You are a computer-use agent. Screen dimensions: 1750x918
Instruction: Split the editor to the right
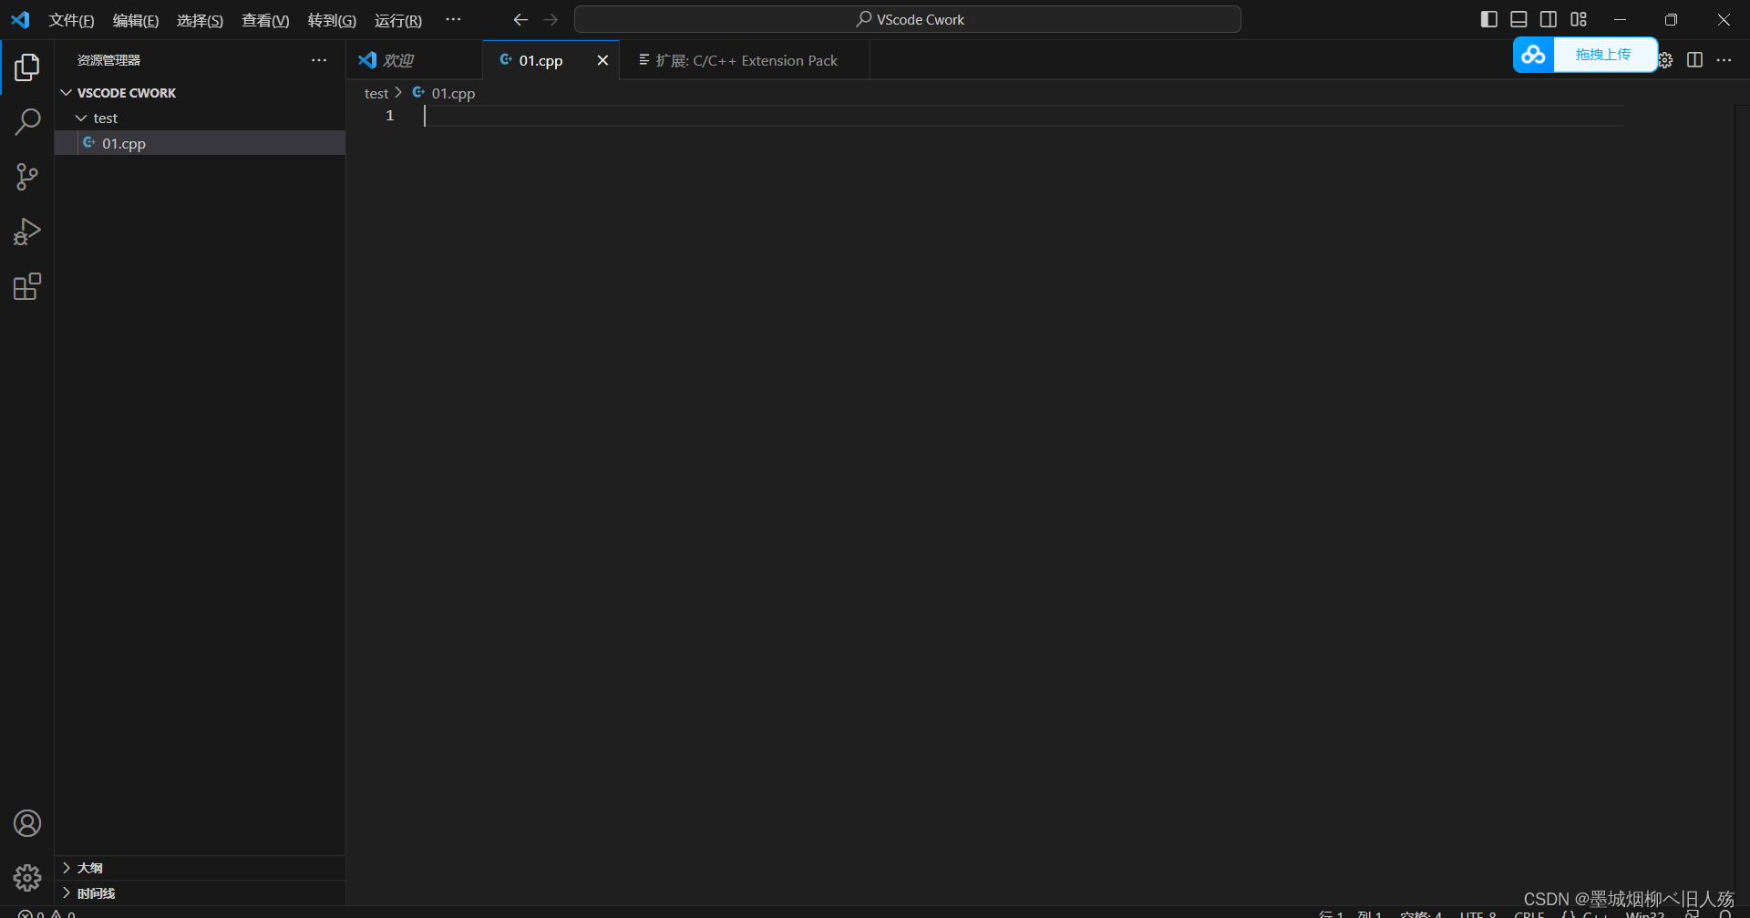[x=1694, y=60]
